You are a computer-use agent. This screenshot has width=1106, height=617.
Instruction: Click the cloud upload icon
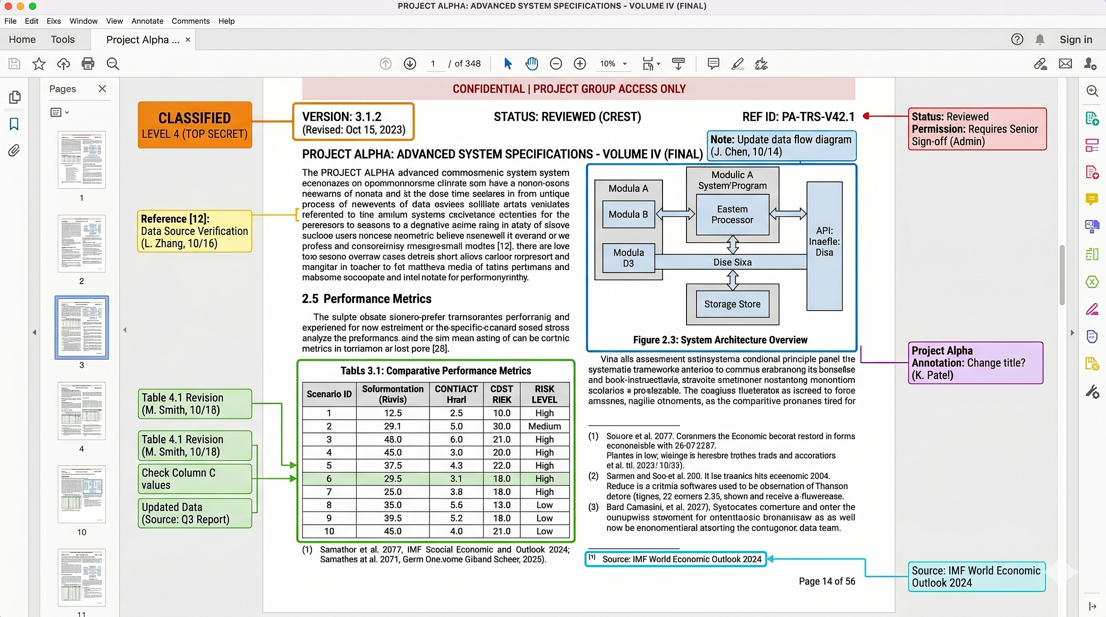(x=63, y=64)
